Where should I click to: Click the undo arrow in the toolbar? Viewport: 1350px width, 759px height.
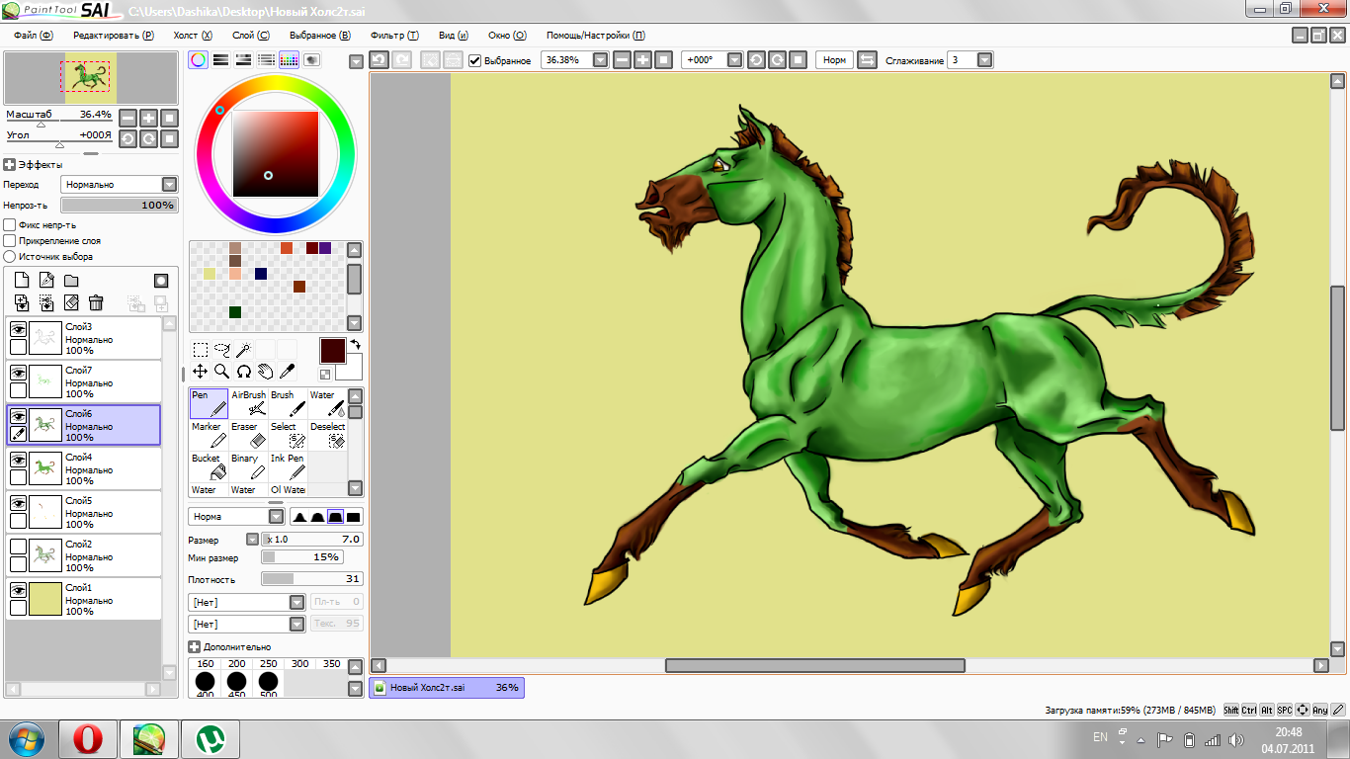[379, 60]
